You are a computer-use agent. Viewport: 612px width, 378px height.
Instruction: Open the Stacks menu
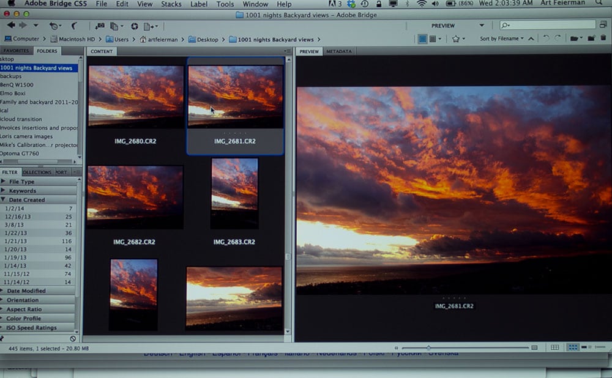(x=171, y=4)
